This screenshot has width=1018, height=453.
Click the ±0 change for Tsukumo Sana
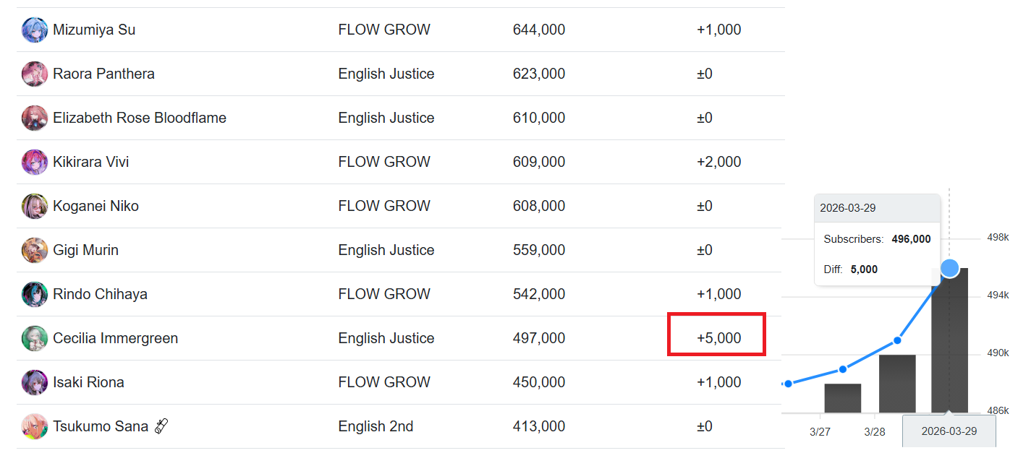coord(704,427)
